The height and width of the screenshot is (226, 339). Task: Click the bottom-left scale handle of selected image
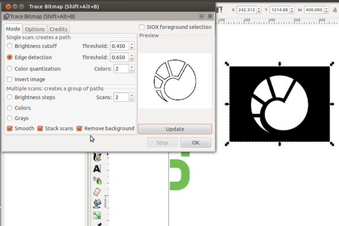point(227,144)
